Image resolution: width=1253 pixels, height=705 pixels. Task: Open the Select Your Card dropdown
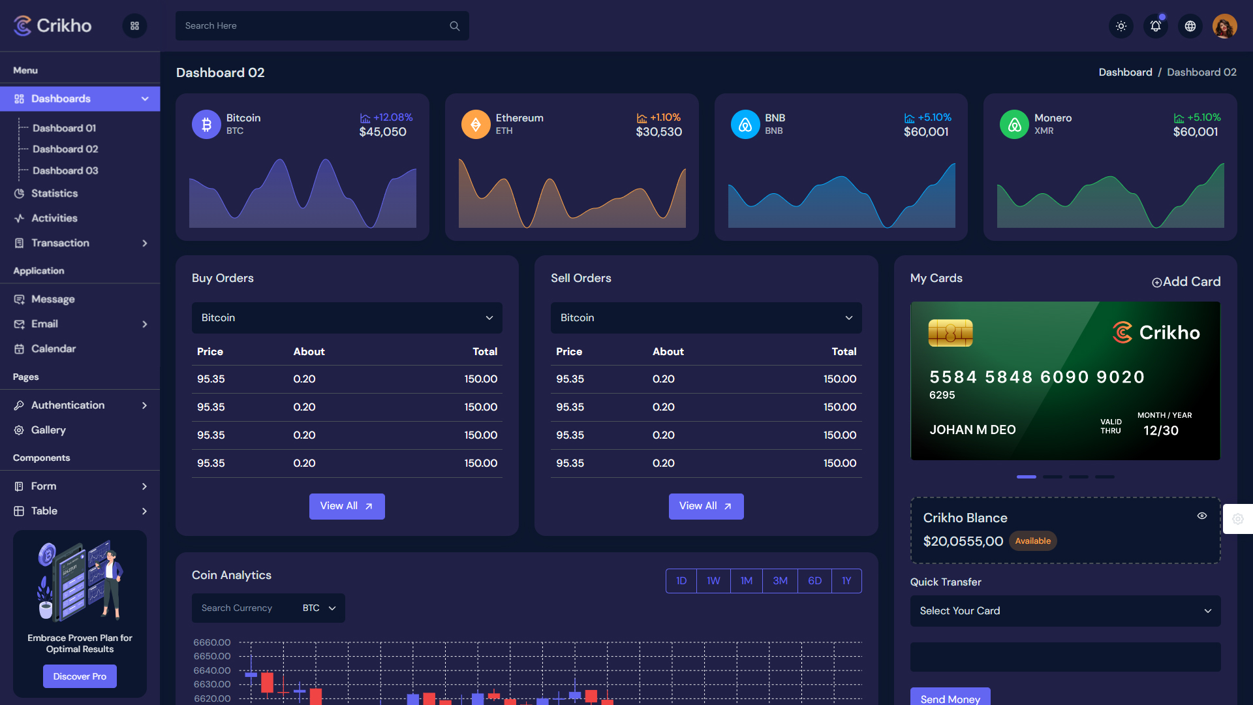pyautogui.click(x=1065, y=610)
